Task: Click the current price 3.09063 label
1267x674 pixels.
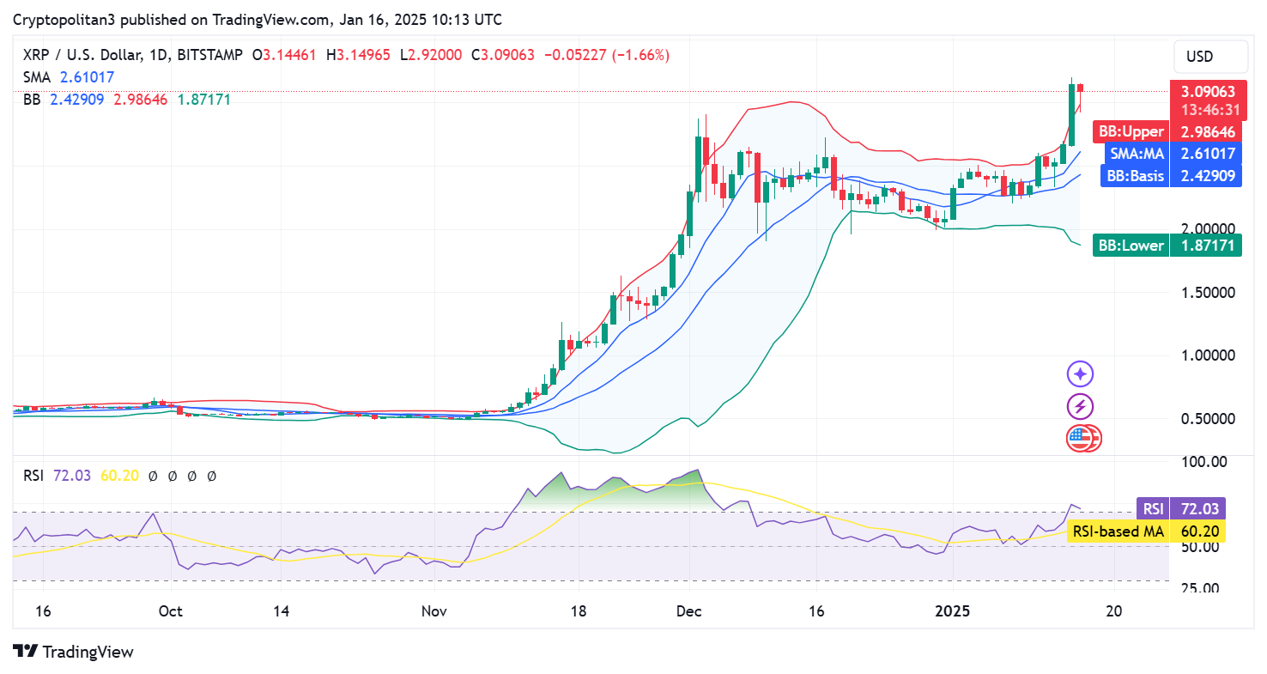Action: point(1208,92)
